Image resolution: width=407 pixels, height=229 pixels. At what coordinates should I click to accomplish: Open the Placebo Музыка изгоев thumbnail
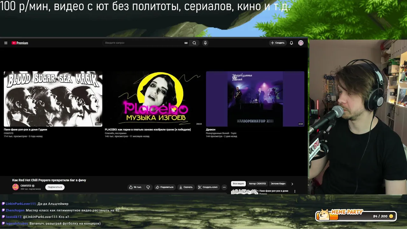[154, 99]
